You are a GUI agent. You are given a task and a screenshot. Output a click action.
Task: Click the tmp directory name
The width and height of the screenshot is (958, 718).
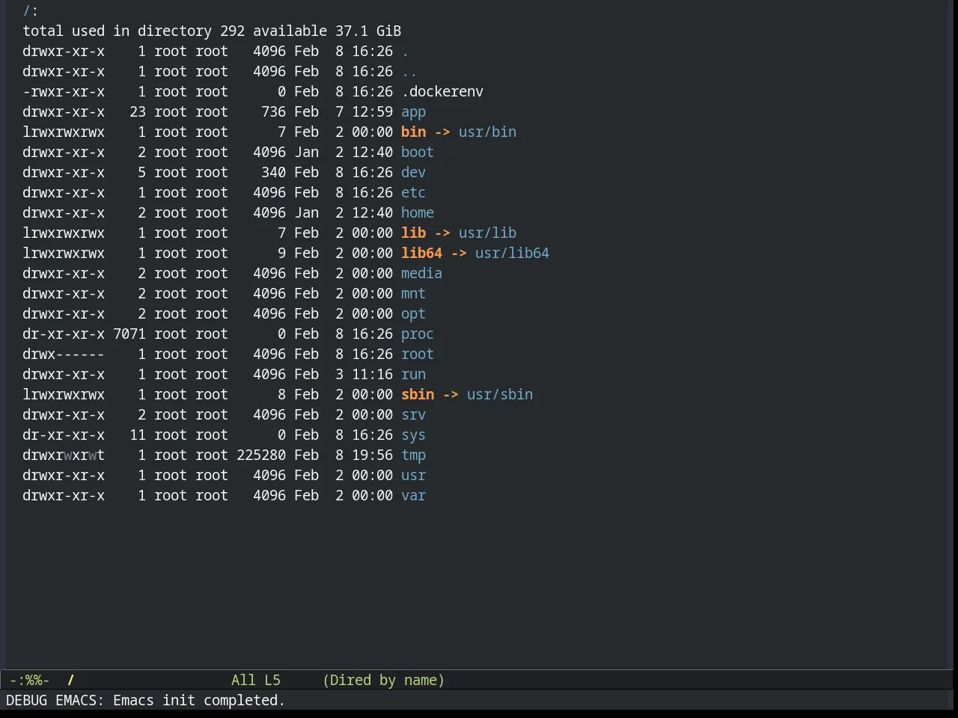[x=413, y=455]
